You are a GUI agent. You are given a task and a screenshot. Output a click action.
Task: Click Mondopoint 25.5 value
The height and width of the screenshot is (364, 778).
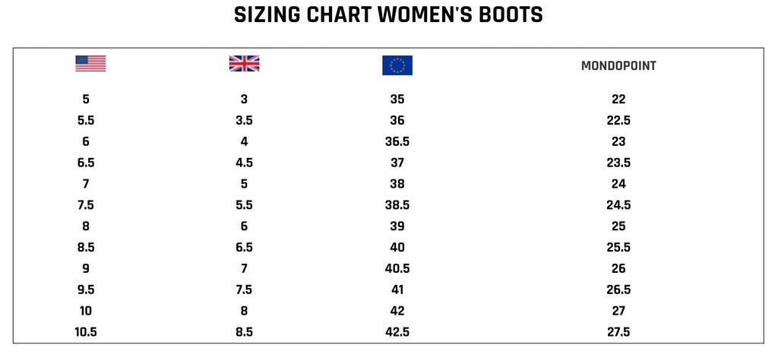pyautogui.click(x=618, y=248)
